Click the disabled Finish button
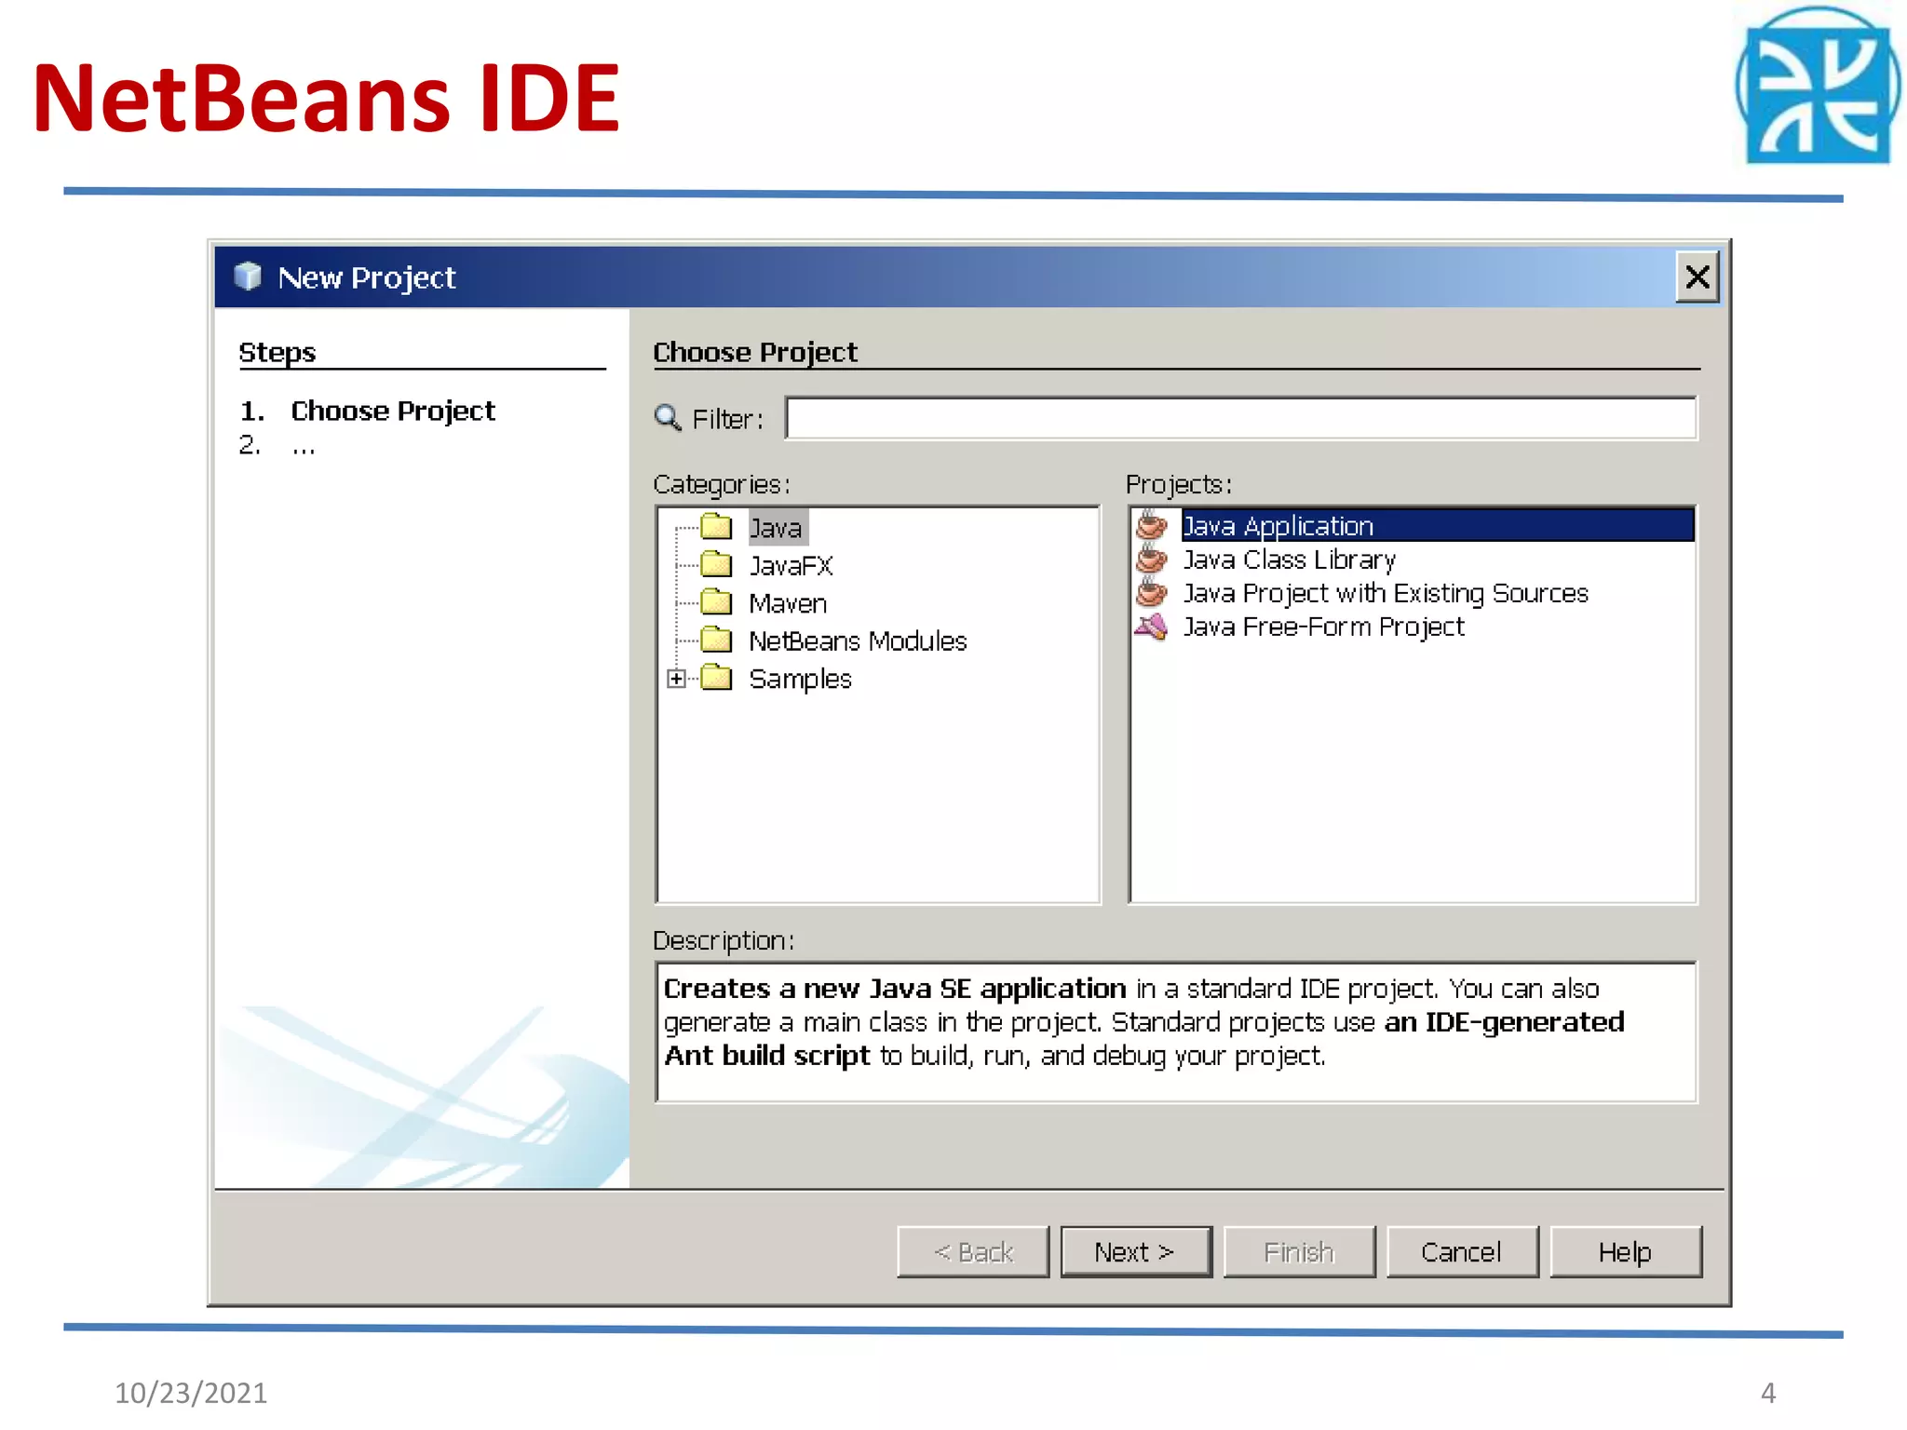Viewport: 1907px width, 1430px height. pos(1299,1252)
